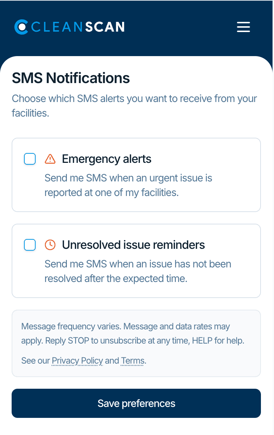Enable Emergency alerts SMS notifications
Viewport: 274px width, 435px height.
[x=30, y=158]
